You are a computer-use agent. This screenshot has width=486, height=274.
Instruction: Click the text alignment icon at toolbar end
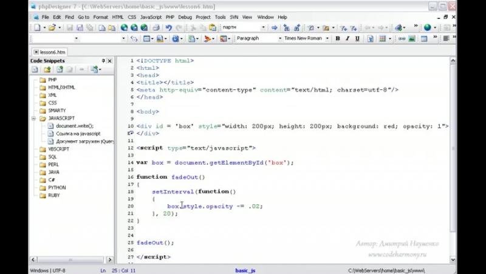(447, 38)
